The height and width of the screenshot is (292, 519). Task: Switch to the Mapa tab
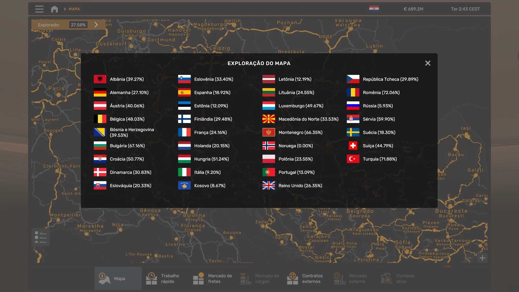point(118,278)
